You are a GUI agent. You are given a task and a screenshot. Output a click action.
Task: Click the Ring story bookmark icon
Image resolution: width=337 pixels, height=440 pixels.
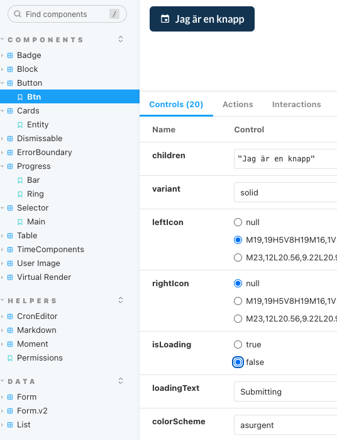20,194
